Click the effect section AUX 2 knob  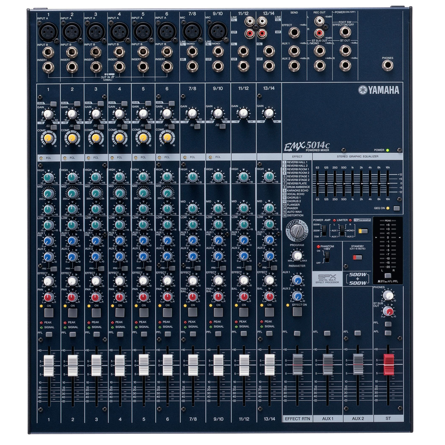coord(297,296)
